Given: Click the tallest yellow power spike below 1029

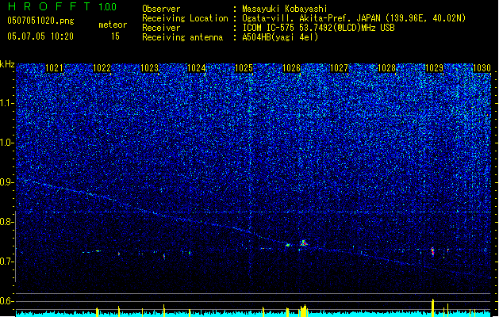Looking at the screenshot, I should coord(433,307).
